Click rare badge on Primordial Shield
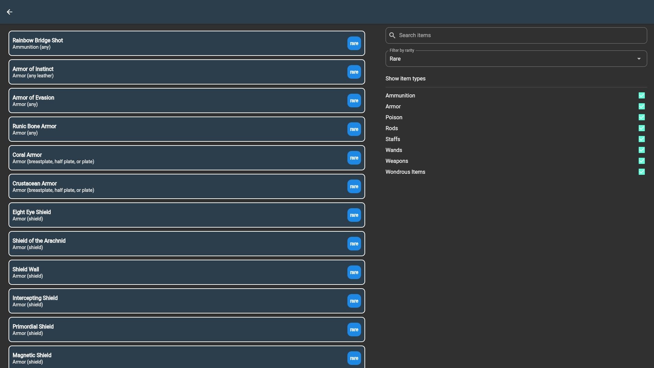Image resolution: width=654 pixels, height=368 pixels. [x=354, y=330]
